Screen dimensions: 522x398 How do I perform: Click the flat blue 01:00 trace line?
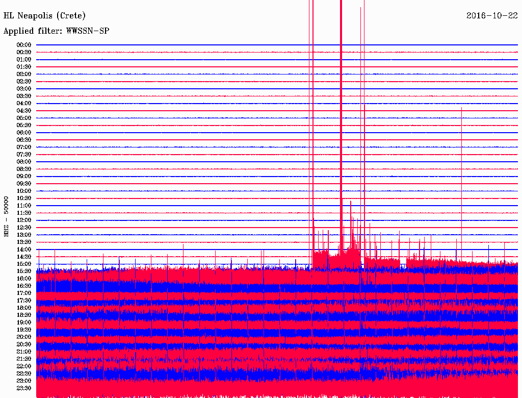pyautogui.click(x=153, y=60)
